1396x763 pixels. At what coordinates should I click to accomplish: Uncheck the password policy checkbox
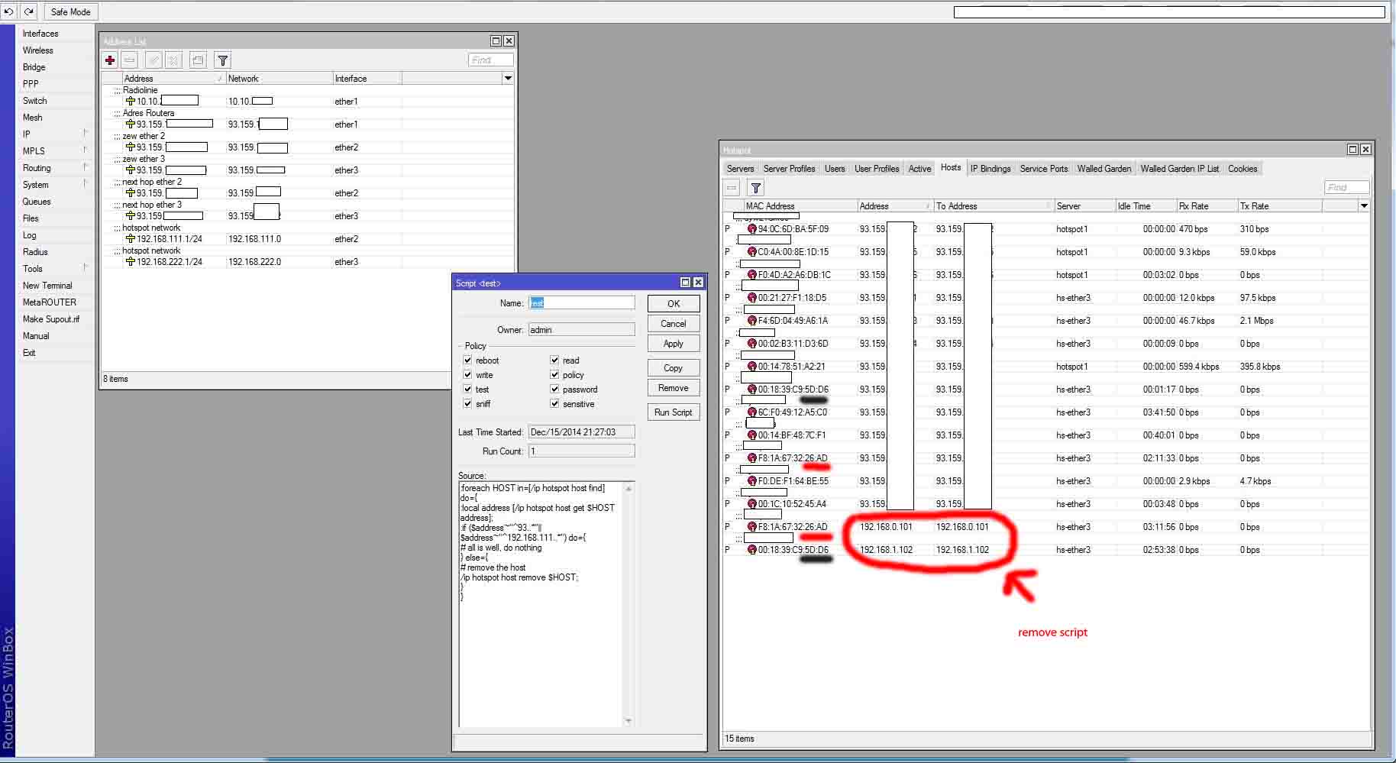click(554, 389)
